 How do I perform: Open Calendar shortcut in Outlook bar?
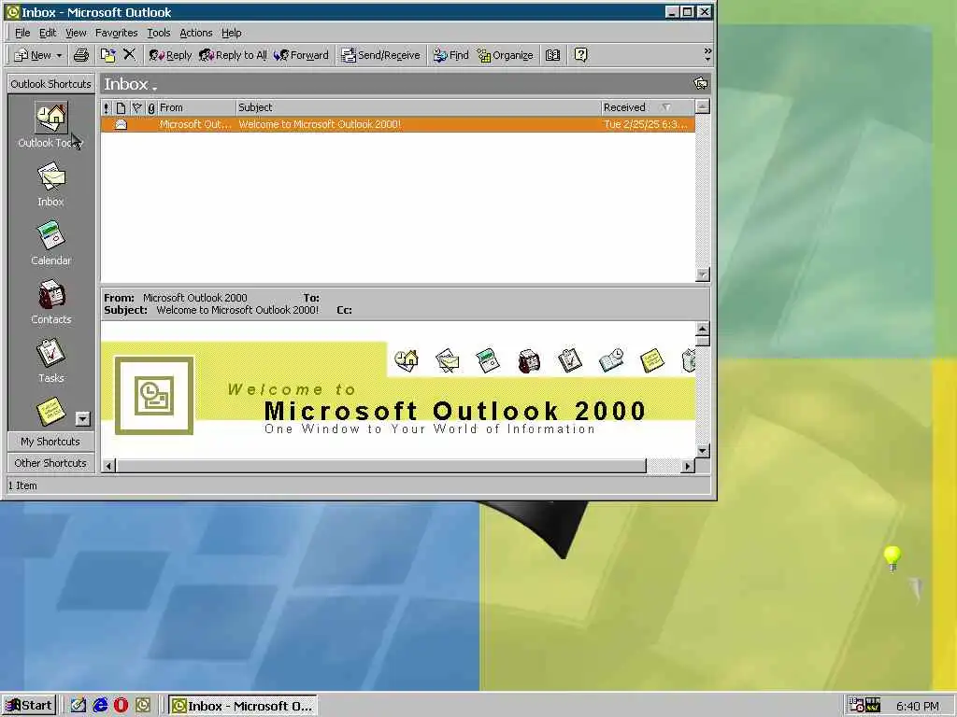(51, 243)
